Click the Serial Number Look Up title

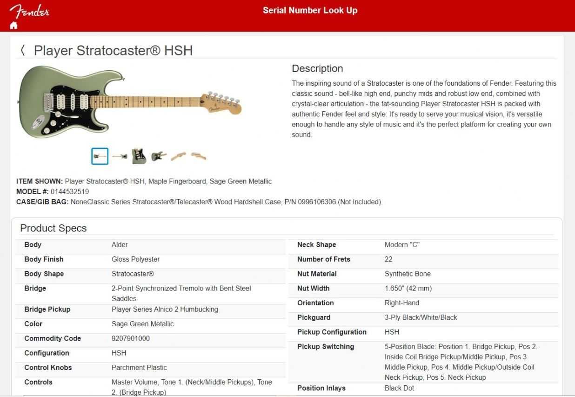click(310, 10)
